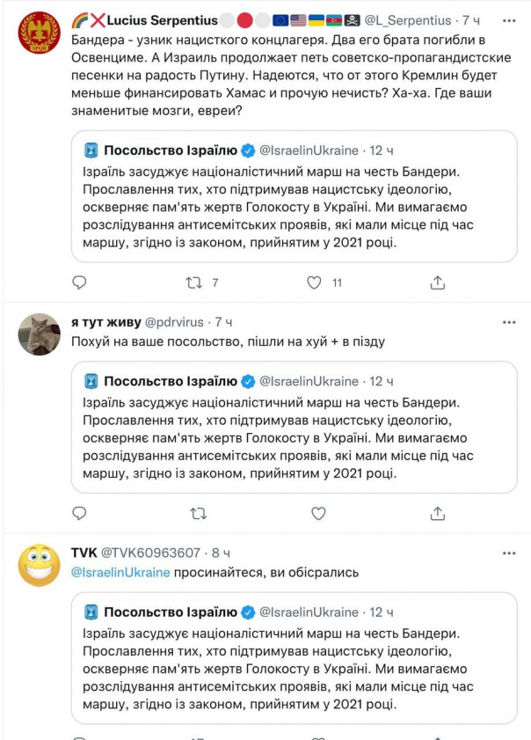Retweet the pdrvirus tweet

coord(199,513)
